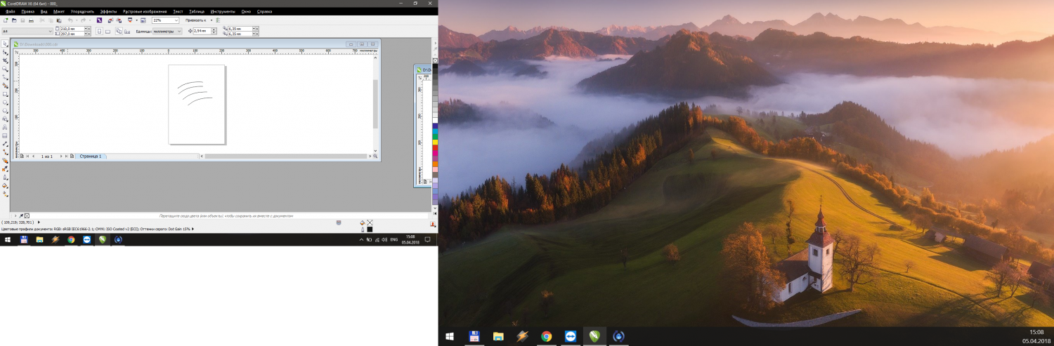This screenshot has height=346, width=1054.
Task: Pick the orange swatch in the color palette
Action: tap(435, 164)
